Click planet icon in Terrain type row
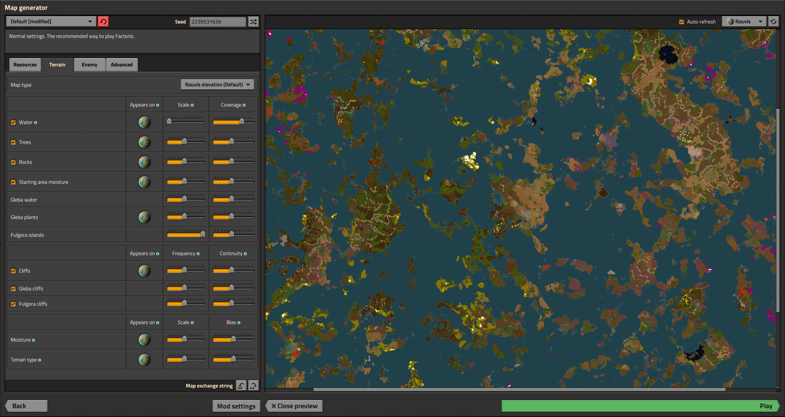This screenshot has height=417, width=785. click(144, 359)
